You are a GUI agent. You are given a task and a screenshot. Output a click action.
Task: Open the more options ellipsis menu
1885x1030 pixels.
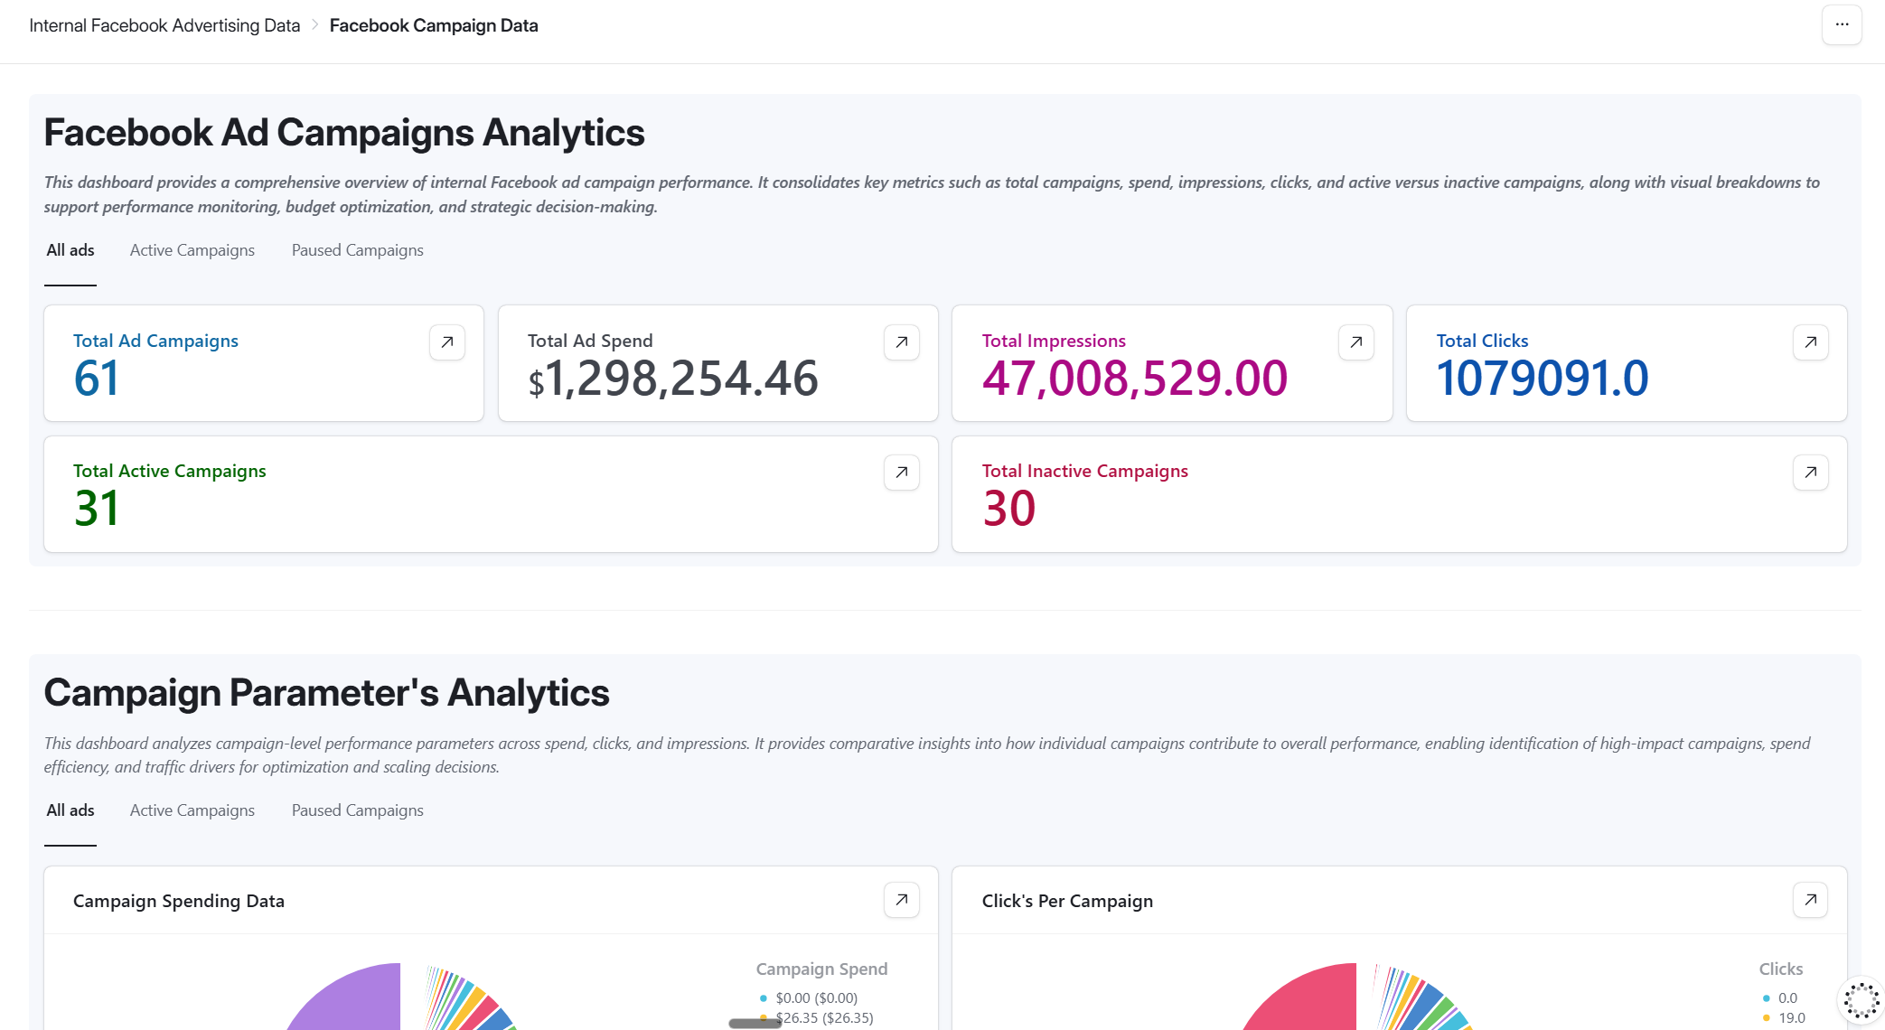[1842, 25]
